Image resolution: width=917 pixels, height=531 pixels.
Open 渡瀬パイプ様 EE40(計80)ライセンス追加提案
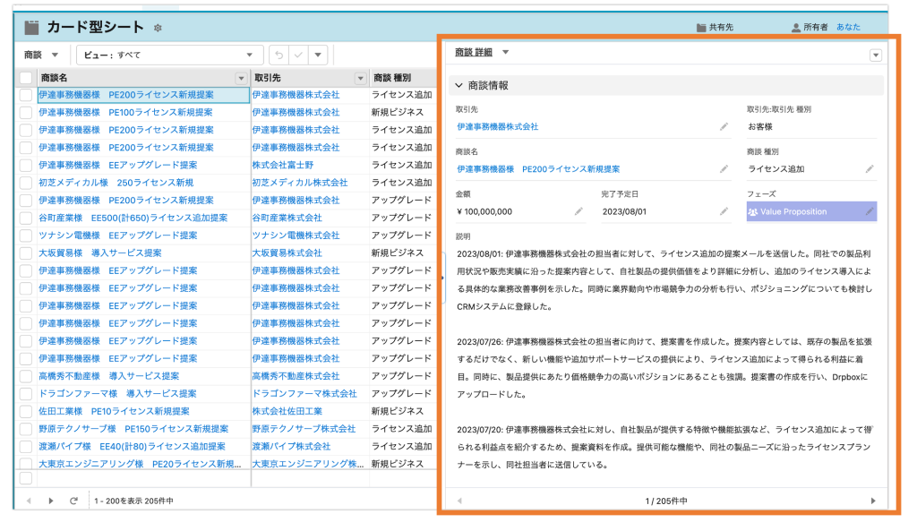132,446
